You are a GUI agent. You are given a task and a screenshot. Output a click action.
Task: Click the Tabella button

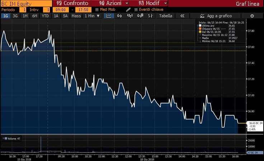165,16
